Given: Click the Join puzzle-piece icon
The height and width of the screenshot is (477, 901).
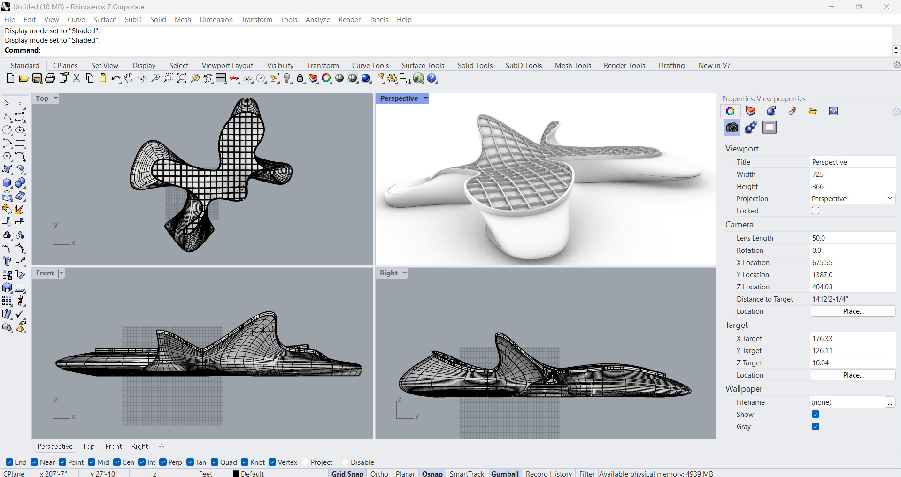Looking at the screenshot, I should (x=8, y=209).
